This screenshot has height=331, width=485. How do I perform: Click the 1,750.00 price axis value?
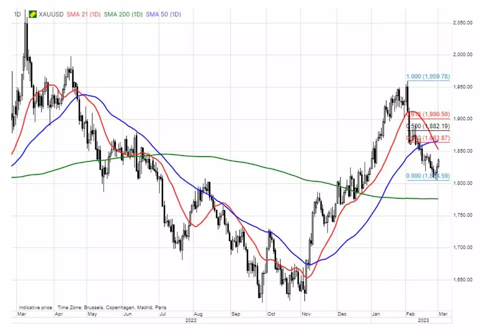(x=463, y=215)
